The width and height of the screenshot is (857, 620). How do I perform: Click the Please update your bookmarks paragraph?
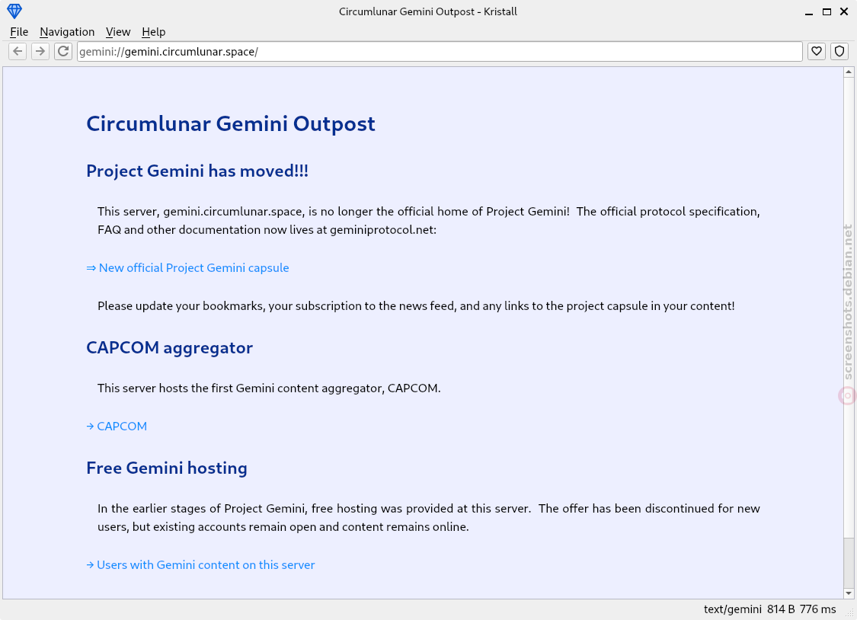[416, 306]
